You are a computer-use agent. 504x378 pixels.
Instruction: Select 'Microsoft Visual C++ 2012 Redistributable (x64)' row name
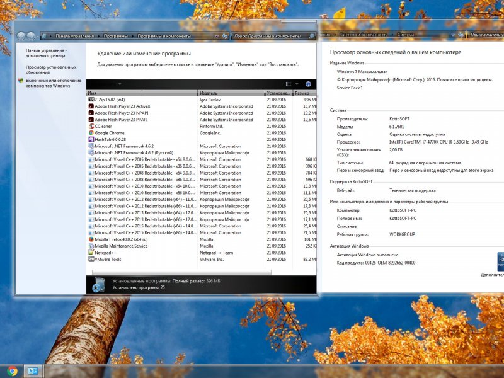[x=146, y=199]
